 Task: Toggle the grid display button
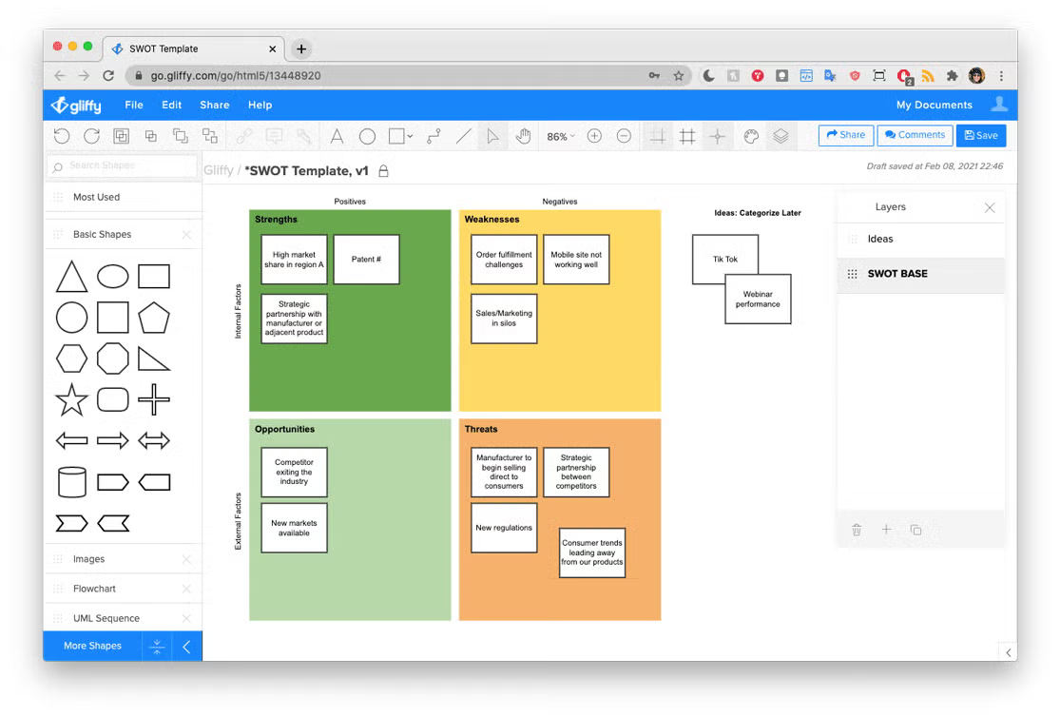[687, 137]
